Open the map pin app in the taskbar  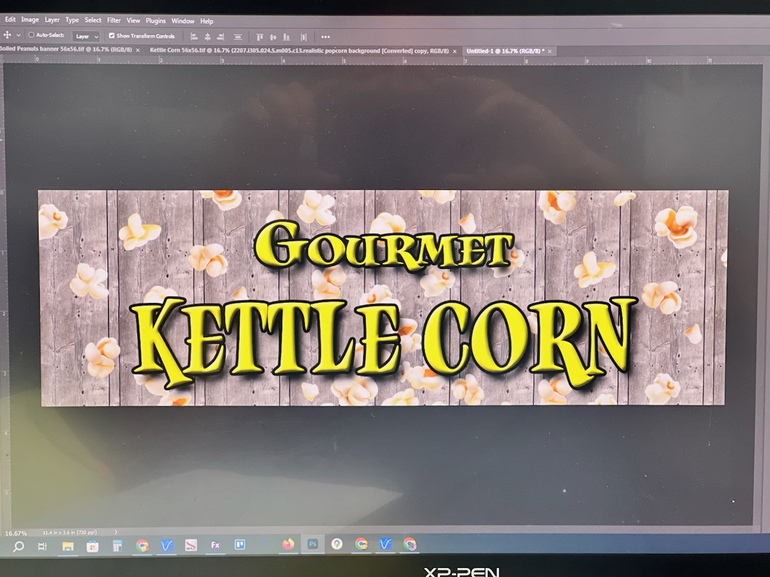[x=337, y=544]
